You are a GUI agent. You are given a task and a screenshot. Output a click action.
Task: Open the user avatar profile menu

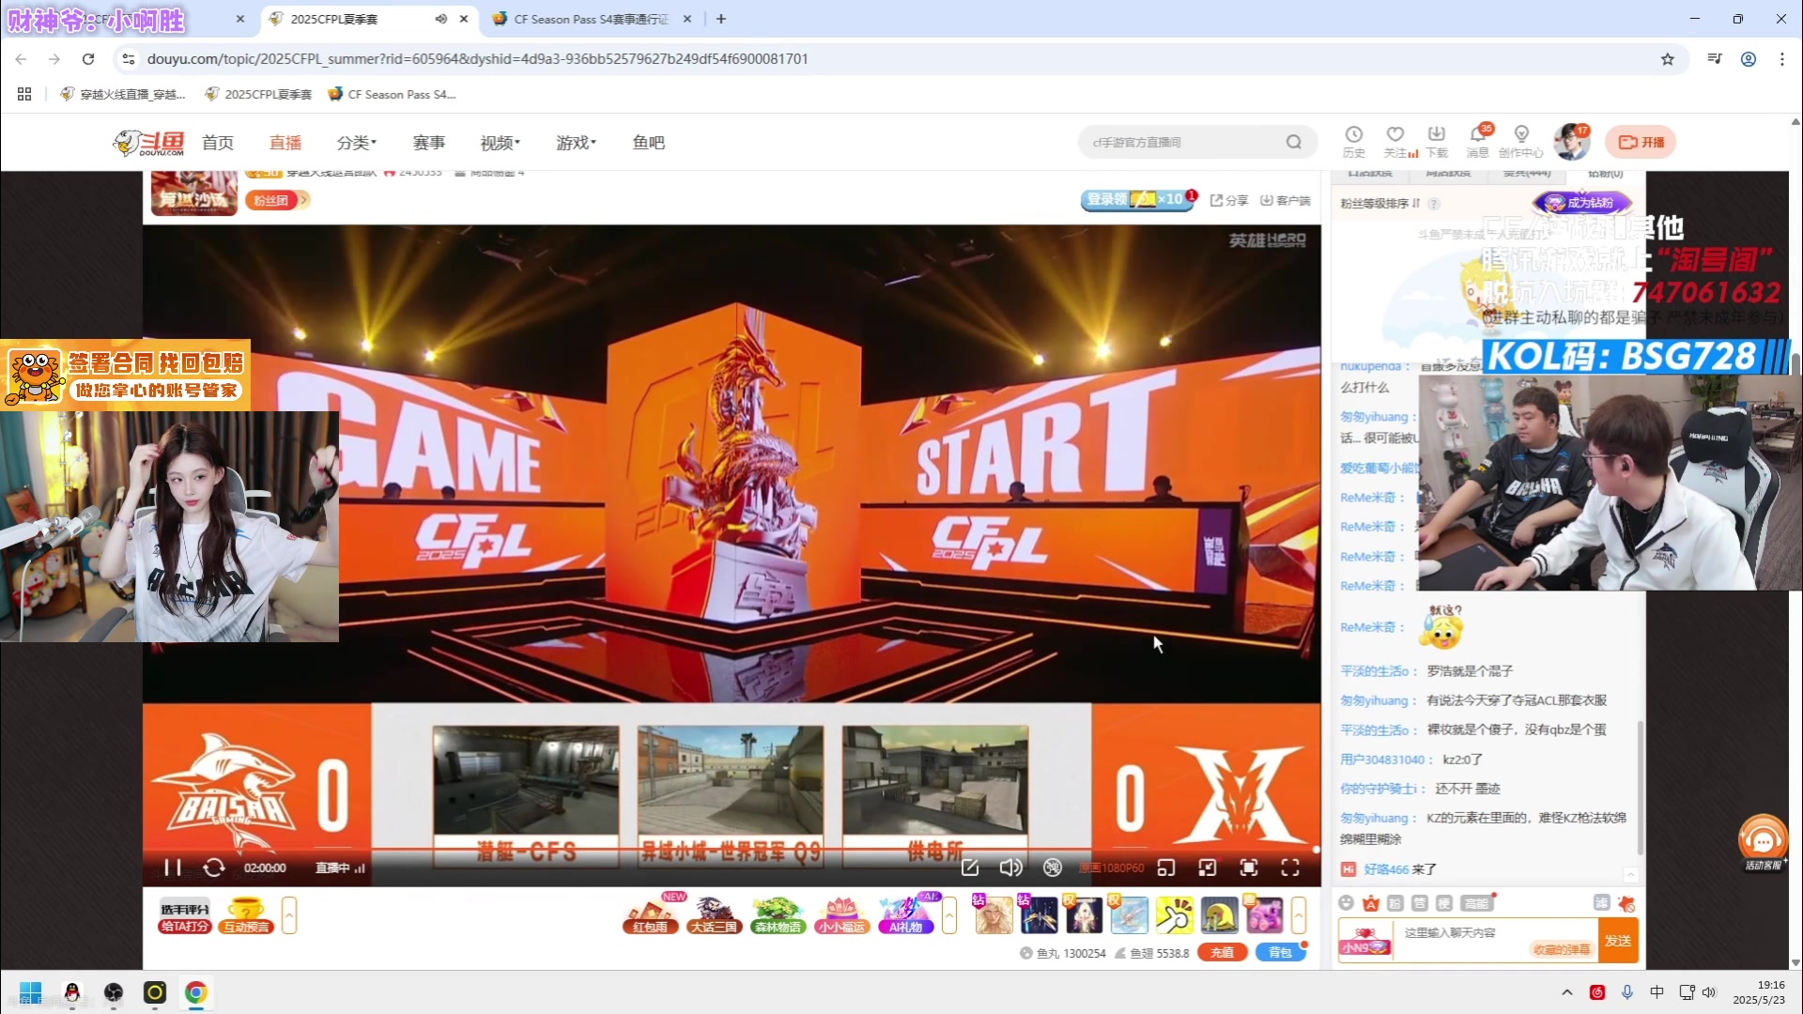pos(1571,143)
